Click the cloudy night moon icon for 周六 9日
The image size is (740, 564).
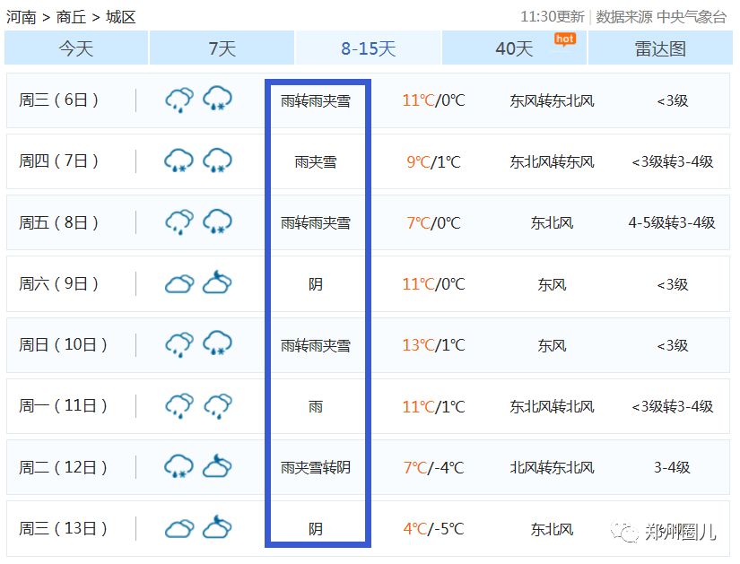coord(217,284)
